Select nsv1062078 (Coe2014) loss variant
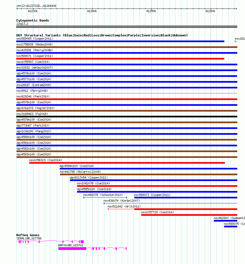The height and width of the screenshot is (264, 245). point(157,186)
